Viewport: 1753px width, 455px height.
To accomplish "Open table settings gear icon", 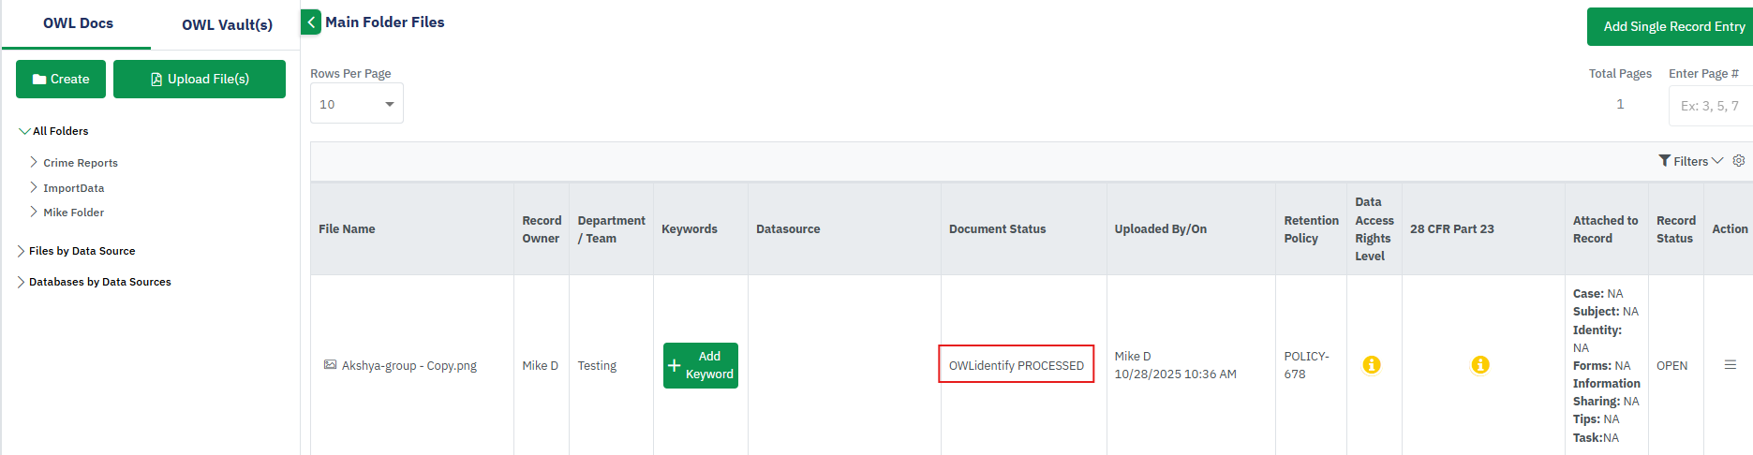I will [1739, 161].
